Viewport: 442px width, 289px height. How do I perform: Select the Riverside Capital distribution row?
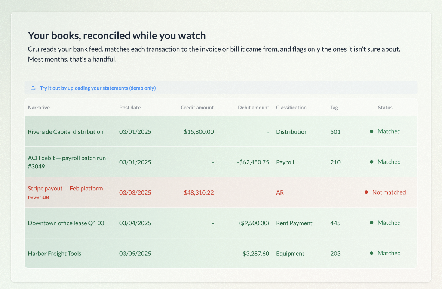click(x=221, y=132)
